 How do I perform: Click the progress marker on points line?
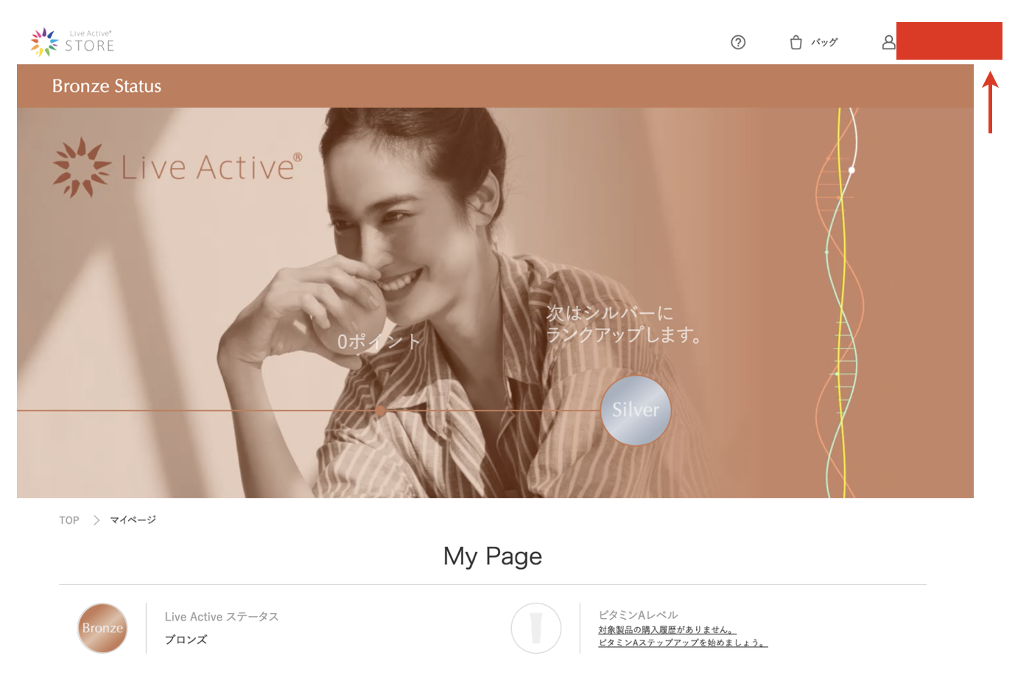(x=380, y=410)
